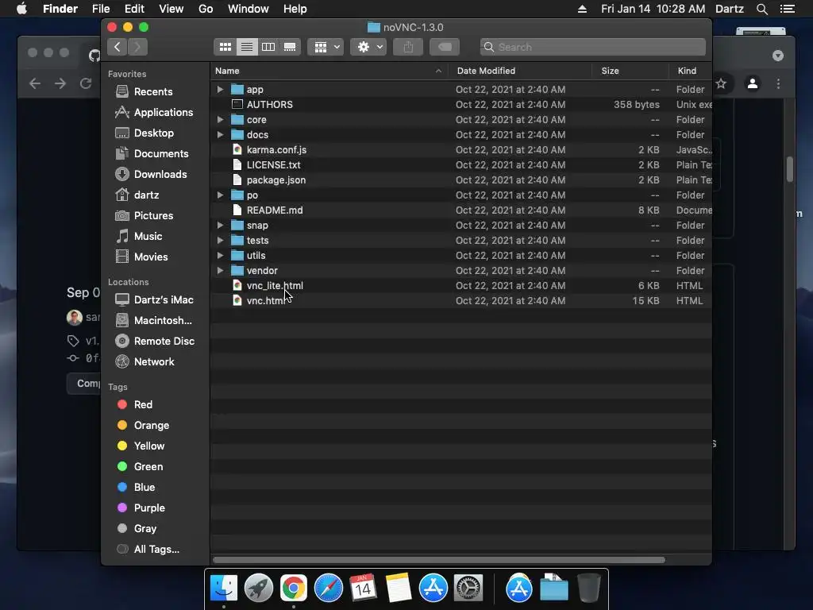Image resolution: width=813 pixels, height=610 pixels.
Task: Switch Finder to gallery view
Action: (290, 47)
